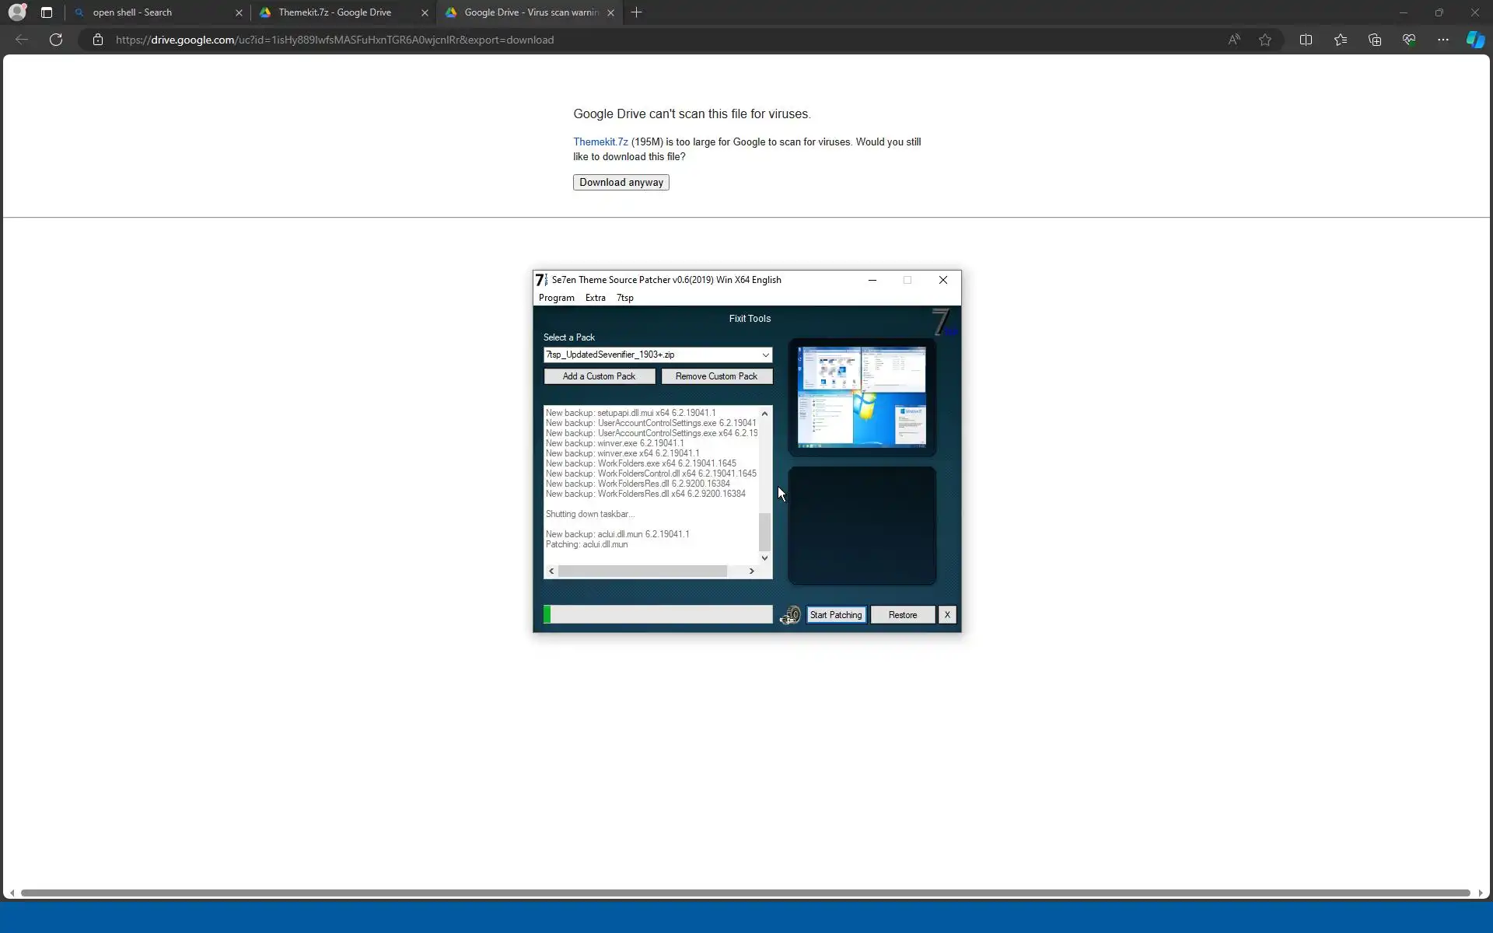Viewport: 1493px width, 933px height.
Task: Click the Download anyway button
Action: (621, 183)
